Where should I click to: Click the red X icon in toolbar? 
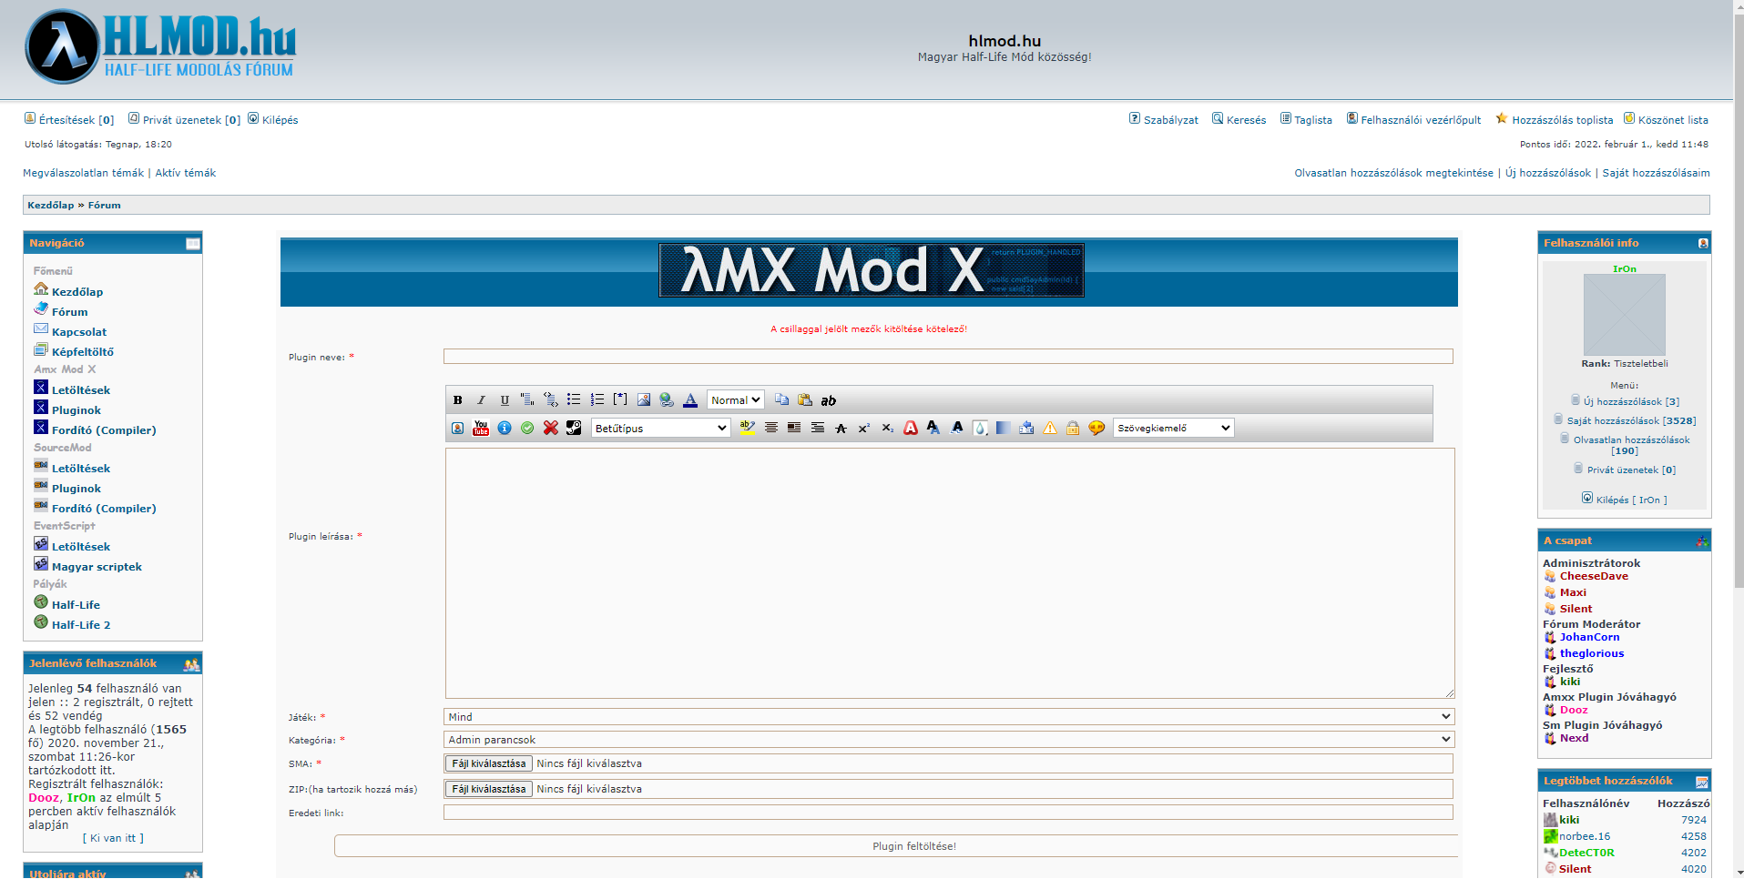[551, 429]
